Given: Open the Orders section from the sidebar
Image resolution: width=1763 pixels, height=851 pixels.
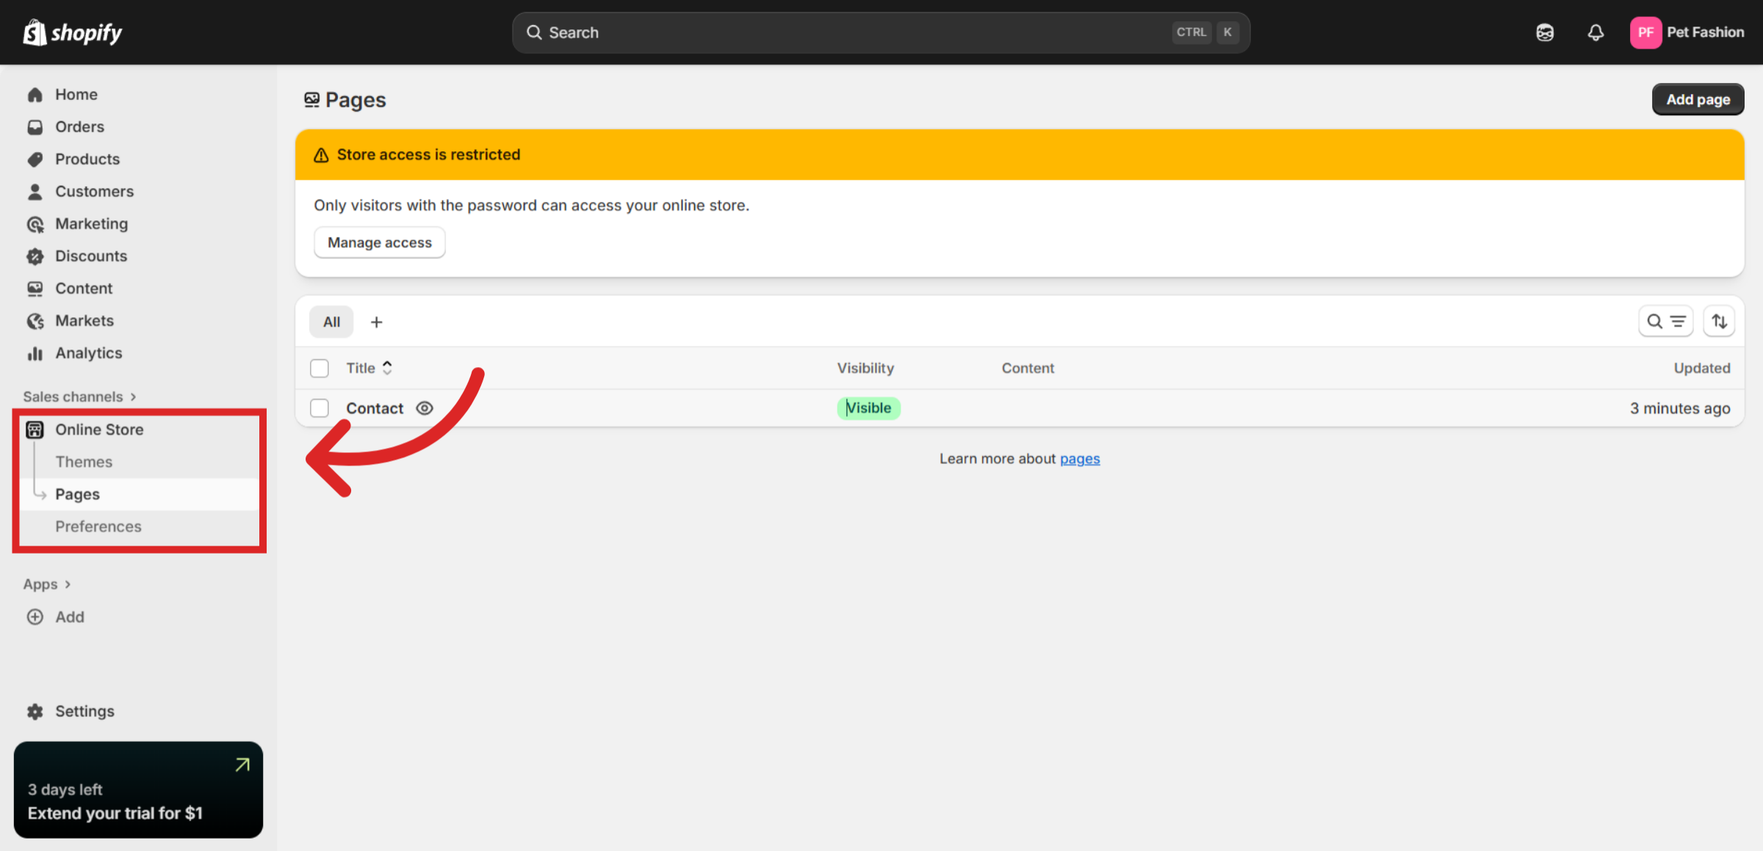Looking at the screenshot, I should click(x=79, y=126).
